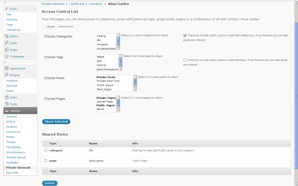298x186 pixels.
Task: Click the Share Selected button
Action: coord(56,121)
